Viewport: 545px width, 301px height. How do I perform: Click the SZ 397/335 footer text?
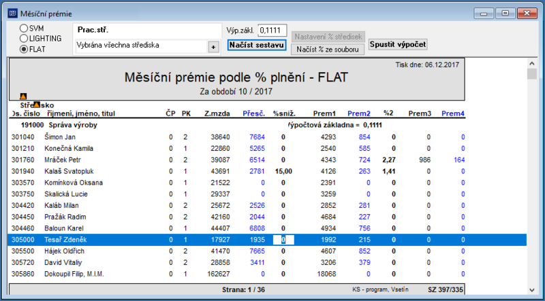(x=446, y=289)
